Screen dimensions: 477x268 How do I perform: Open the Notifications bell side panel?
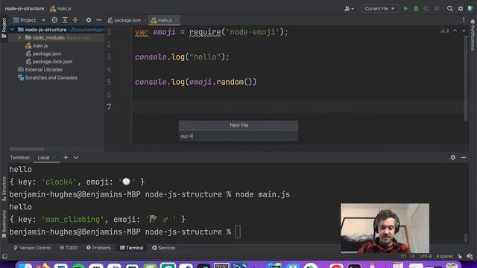pos(473,35)
